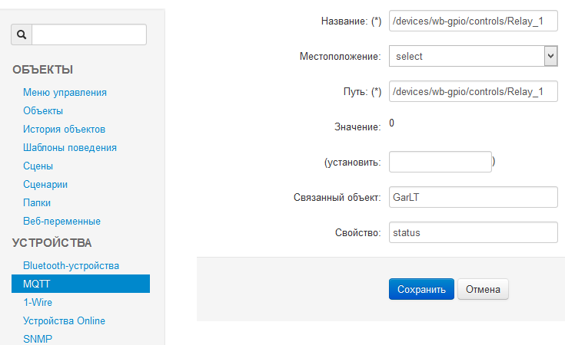This screenshot has width=565, height=345.
Task: Go to Объекты section
Action: click(43, 111)
